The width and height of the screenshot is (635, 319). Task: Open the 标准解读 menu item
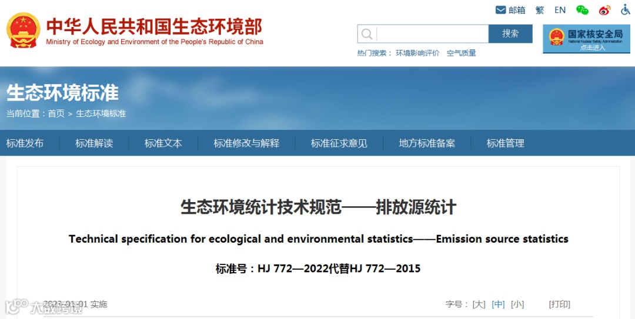(x=94, y=143)
